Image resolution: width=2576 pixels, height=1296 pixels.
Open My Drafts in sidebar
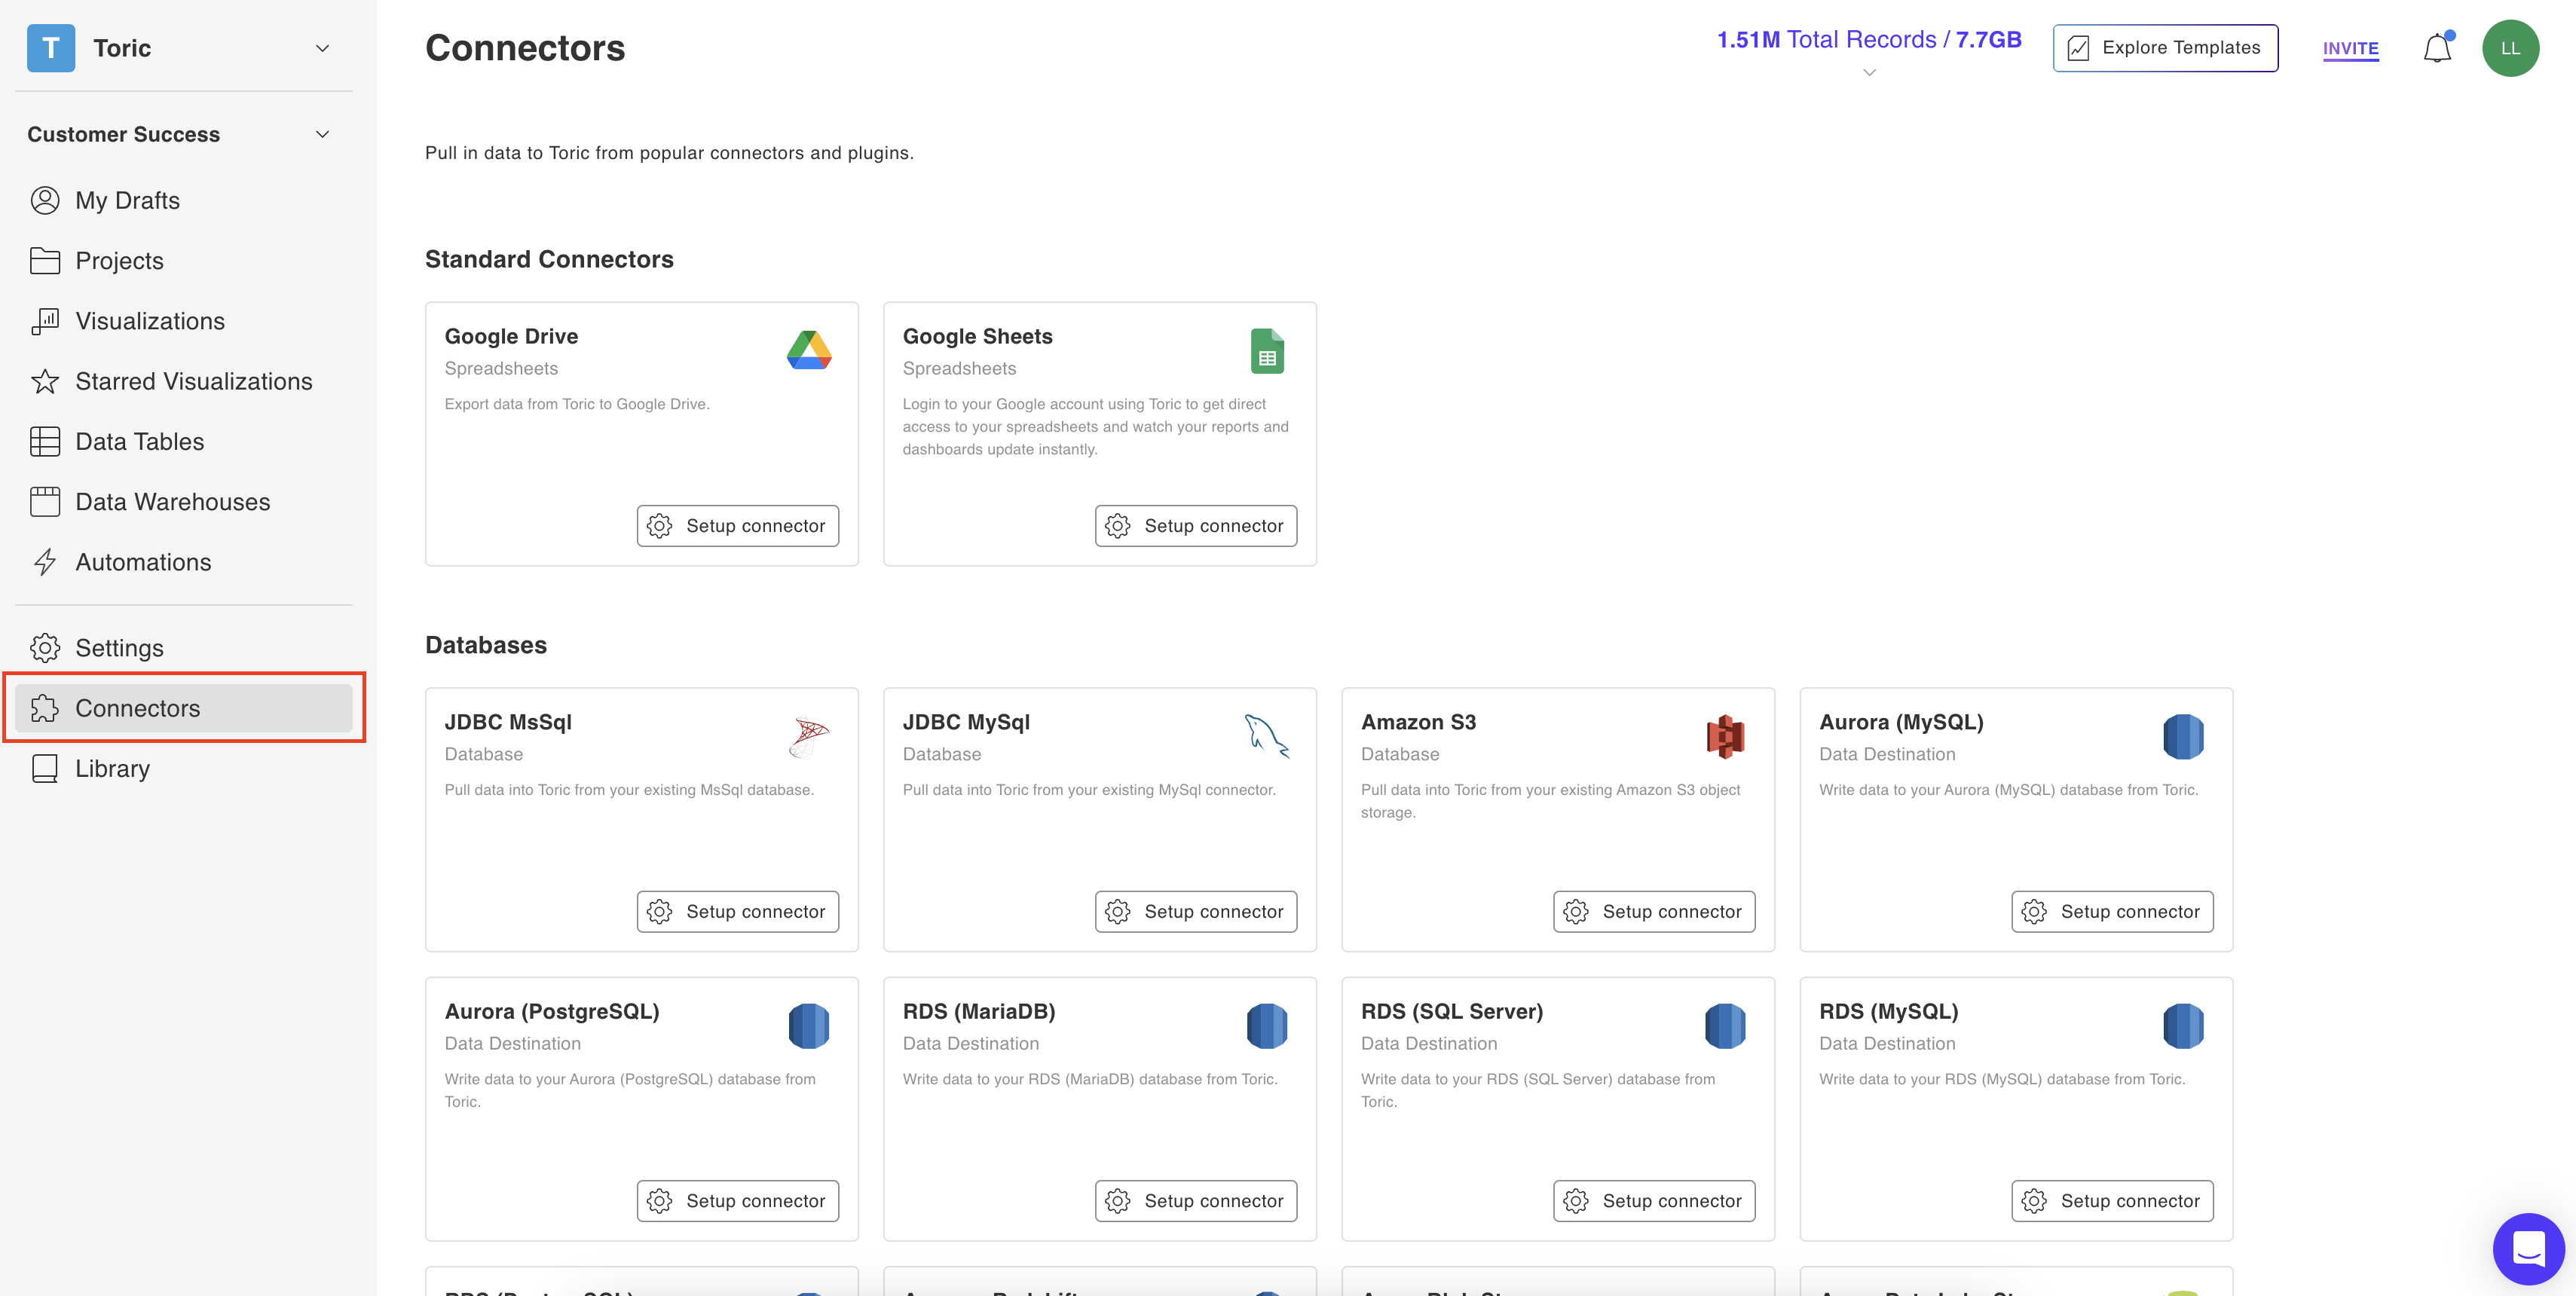coord(184,200)
